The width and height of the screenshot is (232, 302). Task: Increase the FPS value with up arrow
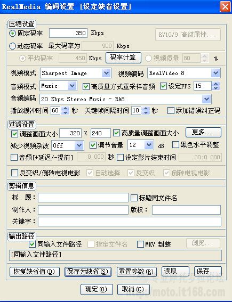point(216,84)
